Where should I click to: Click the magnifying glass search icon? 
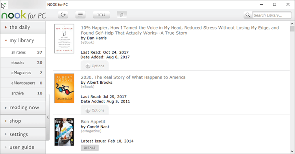pyautogui.click(x=248, y=15)
